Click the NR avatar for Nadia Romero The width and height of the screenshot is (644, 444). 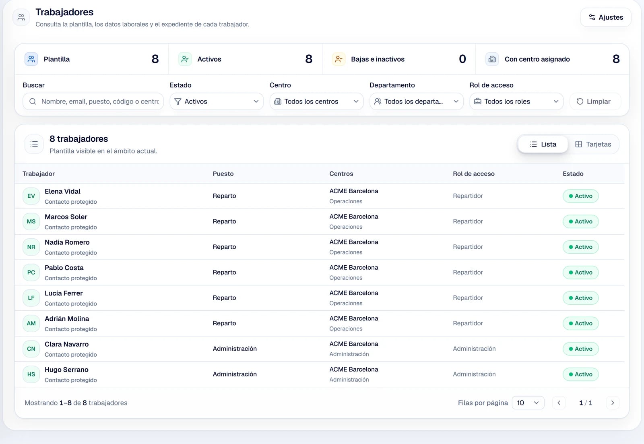31,247
